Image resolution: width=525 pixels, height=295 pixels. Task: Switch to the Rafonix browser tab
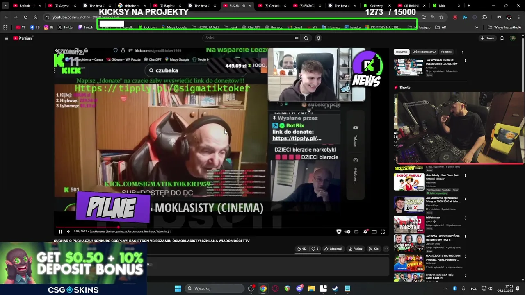coord(27,6)
